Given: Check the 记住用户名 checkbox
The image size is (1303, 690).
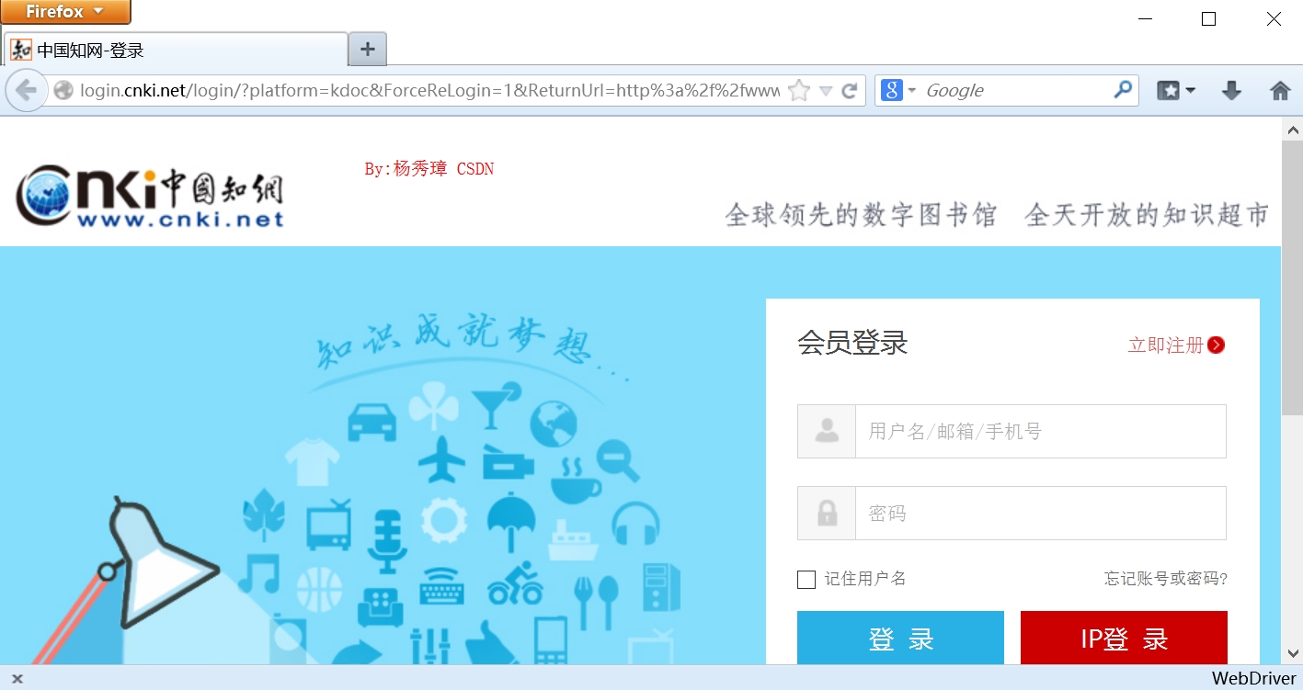Looking at the screenshot, I should 806,580.
